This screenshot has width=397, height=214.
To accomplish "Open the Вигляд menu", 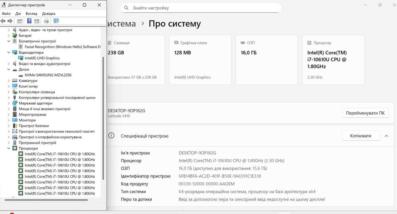I will [x=31, y=13].
